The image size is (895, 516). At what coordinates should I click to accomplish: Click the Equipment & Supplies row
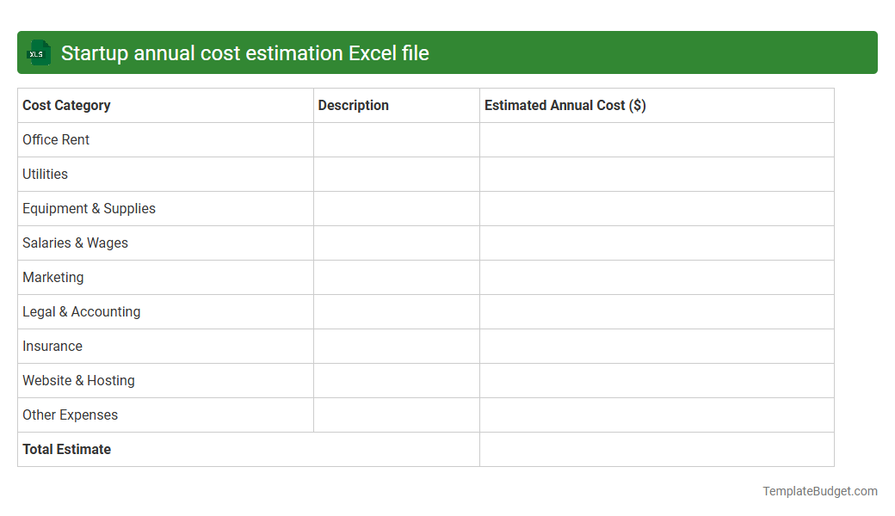tap(89, 208)
